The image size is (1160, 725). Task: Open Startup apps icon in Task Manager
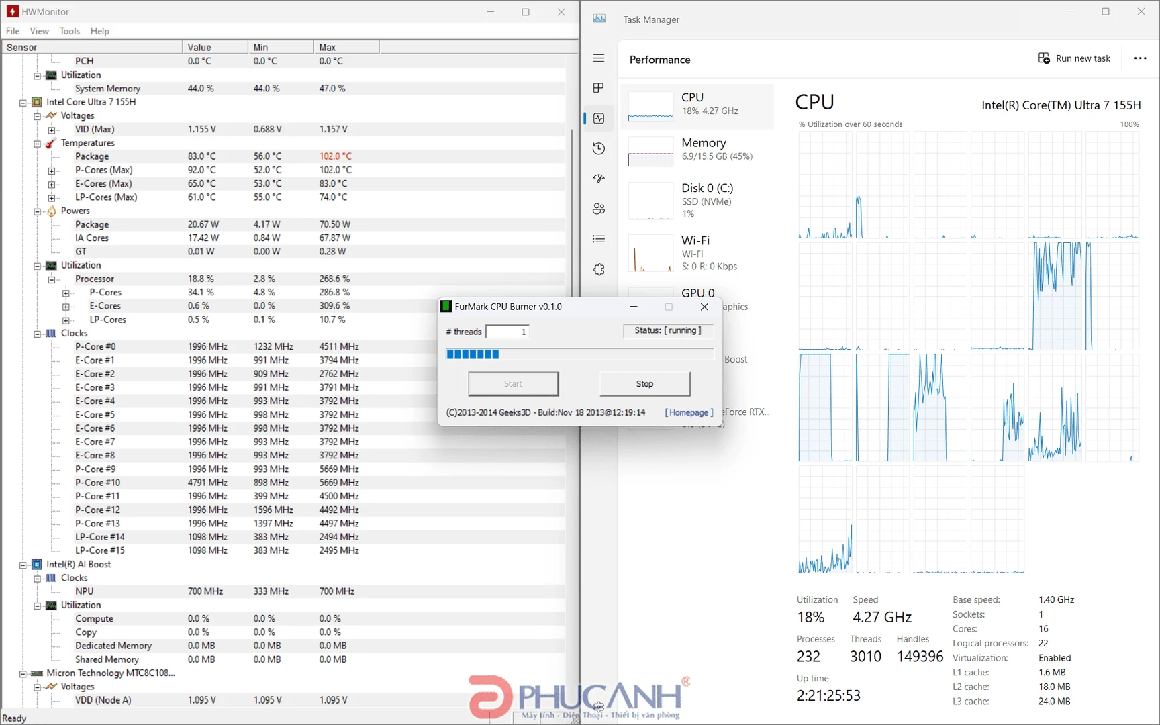[x=599, y=179]
